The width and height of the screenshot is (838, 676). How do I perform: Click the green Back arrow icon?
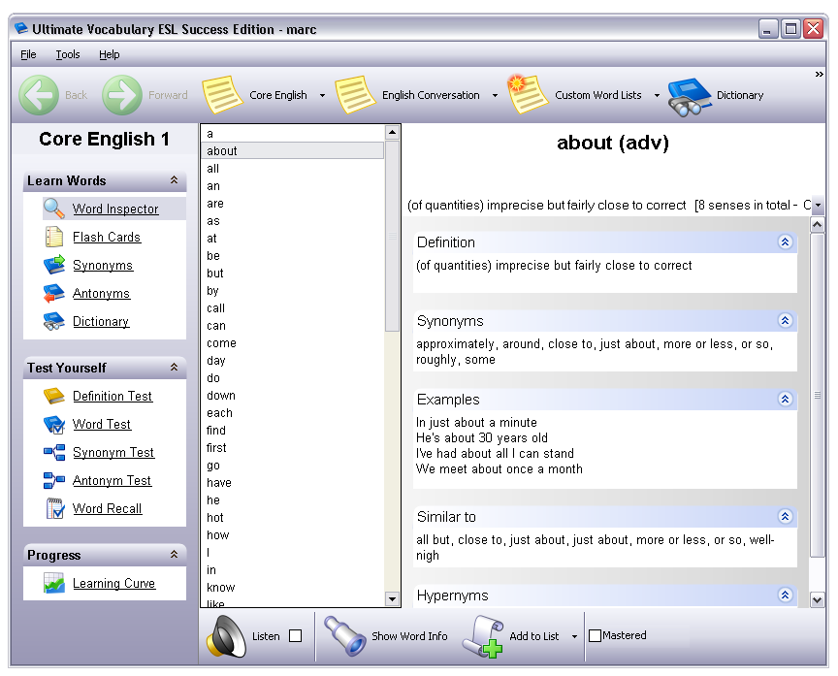pyautogui.click(x=39, y=95)
